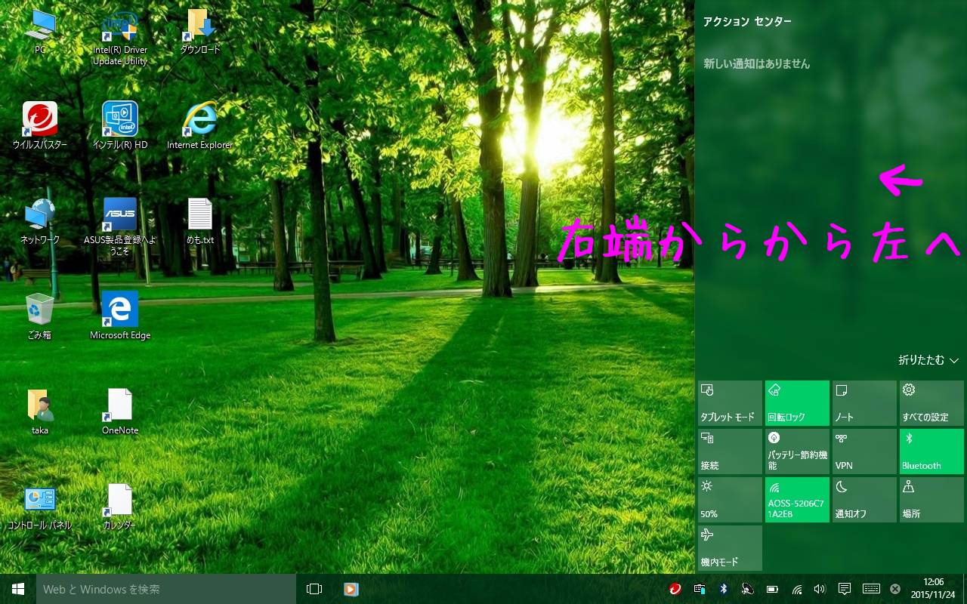Open the media player taskbar app

351,589
